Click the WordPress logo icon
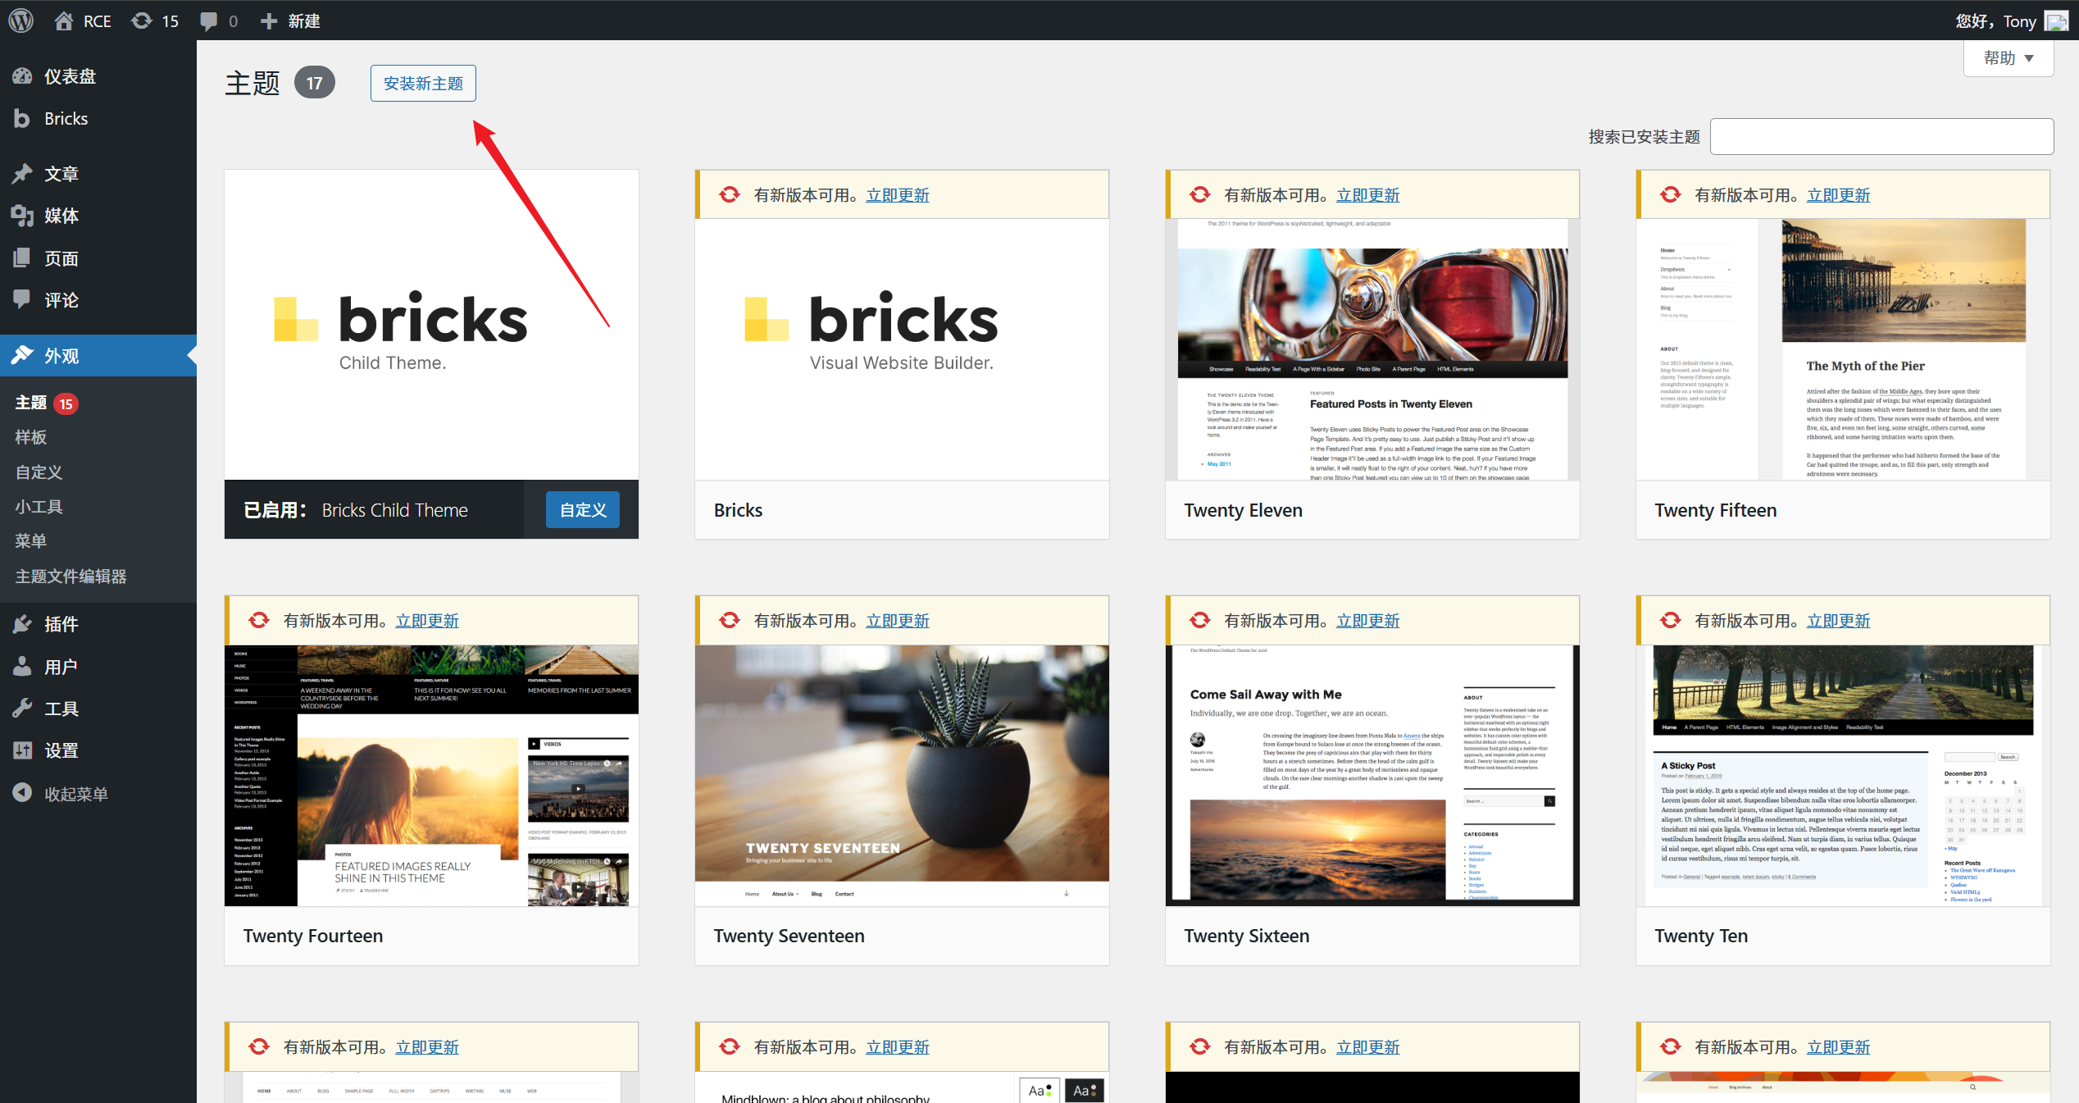This screenshot has height=1103, width=2079. click(21, 21)
